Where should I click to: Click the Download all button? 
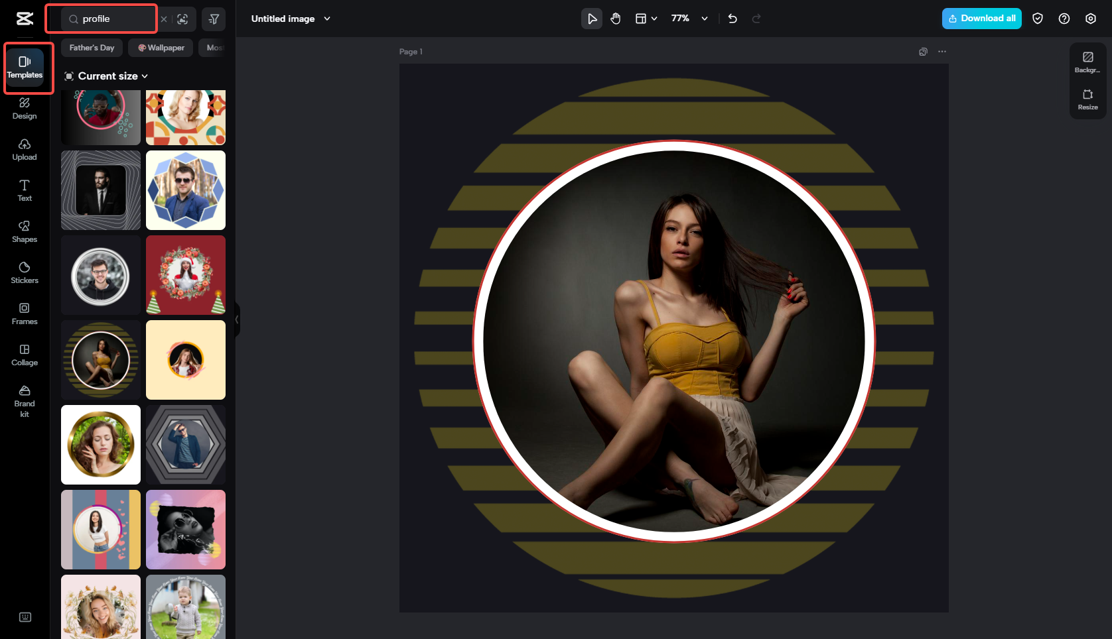coord(981,19)
